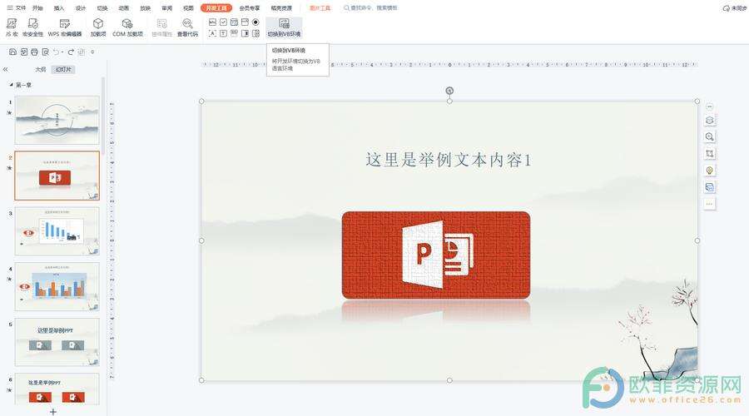This screenshot has width=749, height=416.
Task: Select slide 4 thumbnail with bar chart
Action: click(x=57, y=286)
